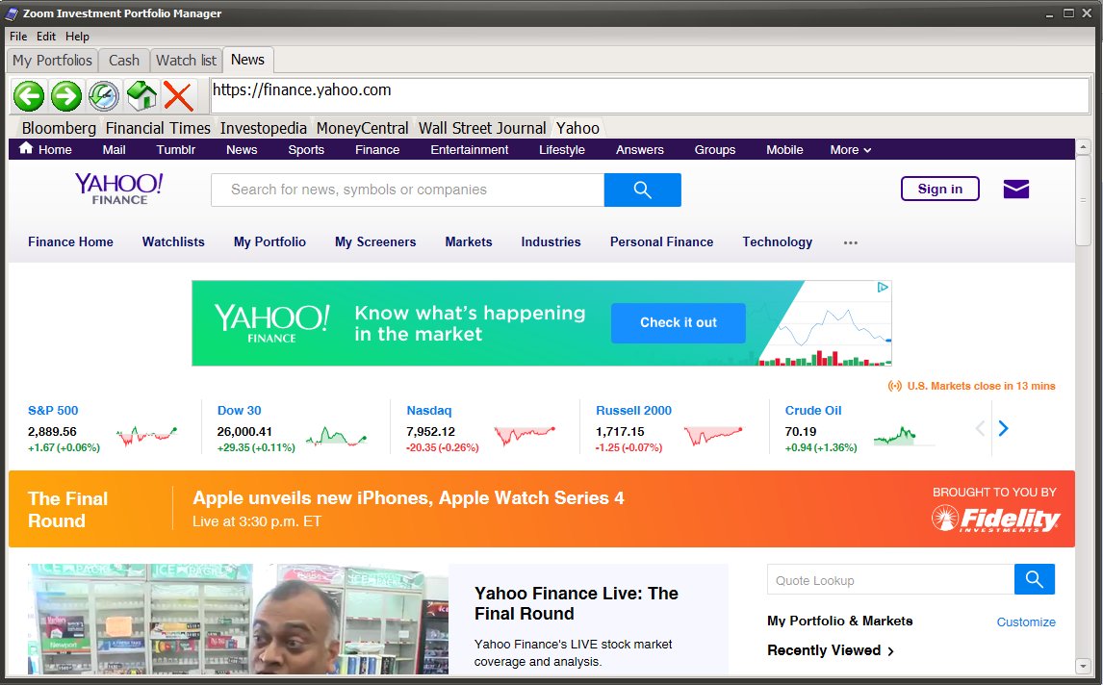Click the Home icon in Yahoo top bar
This screenshot has width=1103, height=685.
[26, 148]
